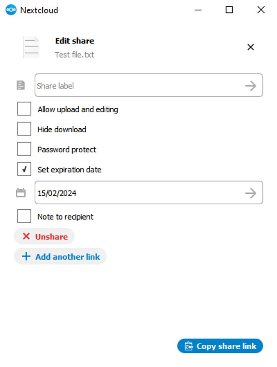The width and height of the screenshot is (277, 367).
Task: Click the Share label input field
Action: click(115, 85)
